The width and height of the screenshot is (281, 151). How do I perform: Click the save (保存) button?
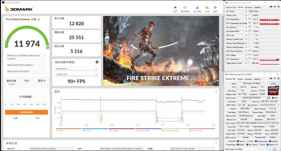(38, 118)
